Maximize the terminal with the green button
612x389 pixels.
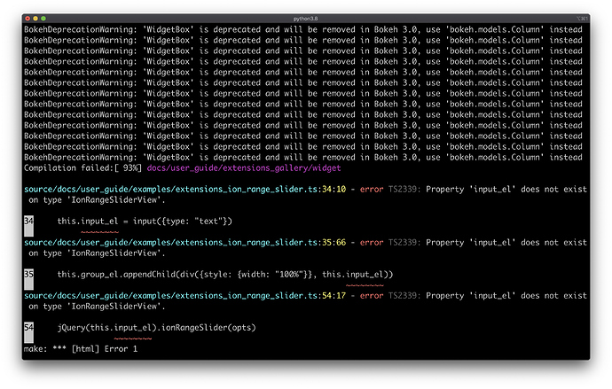(x=43, y=19)
